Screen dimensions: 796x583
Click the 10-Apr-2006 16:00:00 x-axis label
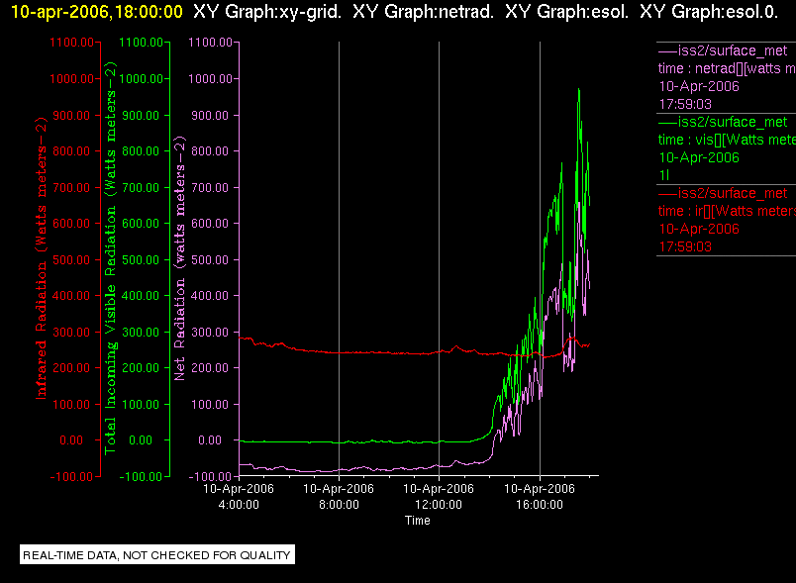pyautogui.click(x=540, y=497)
